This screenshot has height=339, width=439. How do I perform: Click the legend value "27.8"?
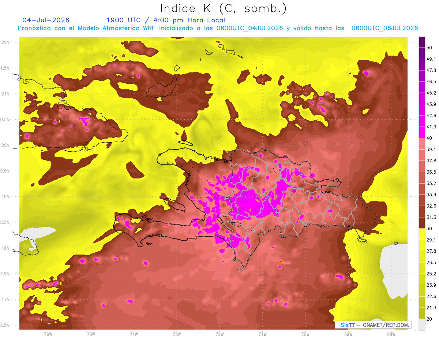coord(431,251)
